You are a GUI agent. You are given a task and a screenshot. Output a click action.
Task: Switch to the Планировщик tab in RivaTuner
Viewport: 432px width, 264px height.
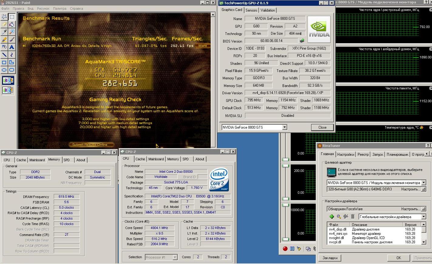tap(397, 155)
